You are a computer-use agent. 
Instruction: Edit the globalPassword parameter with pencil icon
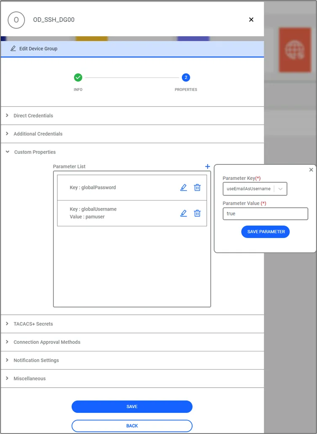tap(184, 188)
